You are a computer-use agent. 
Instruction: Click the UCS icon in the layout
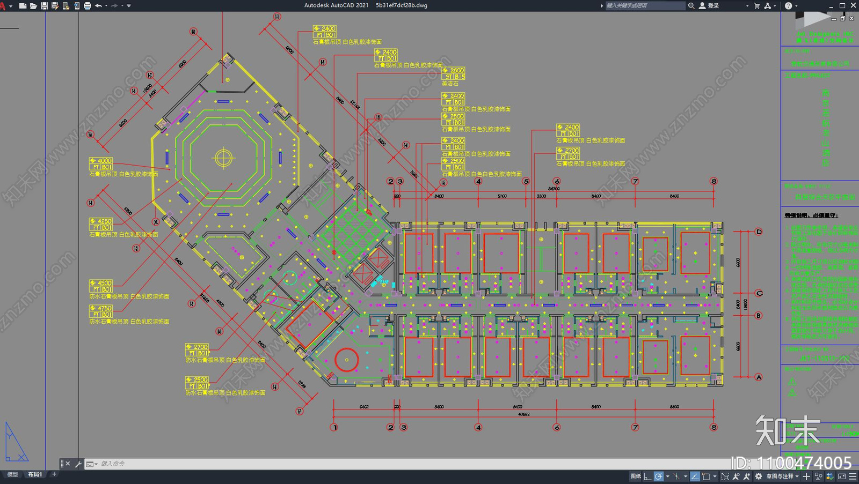[x=16, y=442]
